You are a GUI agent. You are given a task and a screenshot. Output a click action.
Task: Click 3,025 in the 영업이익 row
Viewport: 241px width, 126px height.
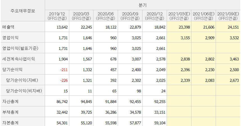click(136, 38)
